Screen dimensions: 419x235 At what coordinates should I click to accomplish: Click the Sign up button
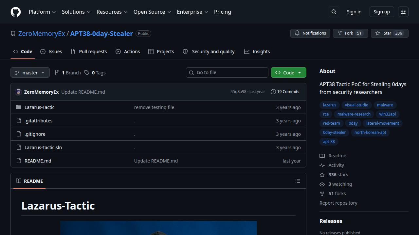pyautogui.click(x=382, y=12)
